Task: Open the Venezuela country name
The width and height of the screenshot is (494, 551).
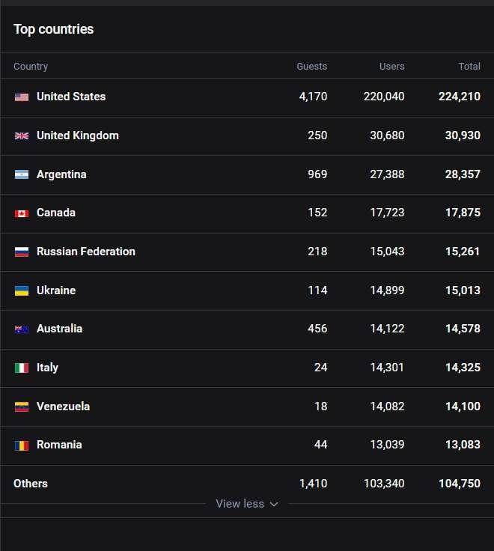Action: [x=63, y=407]
